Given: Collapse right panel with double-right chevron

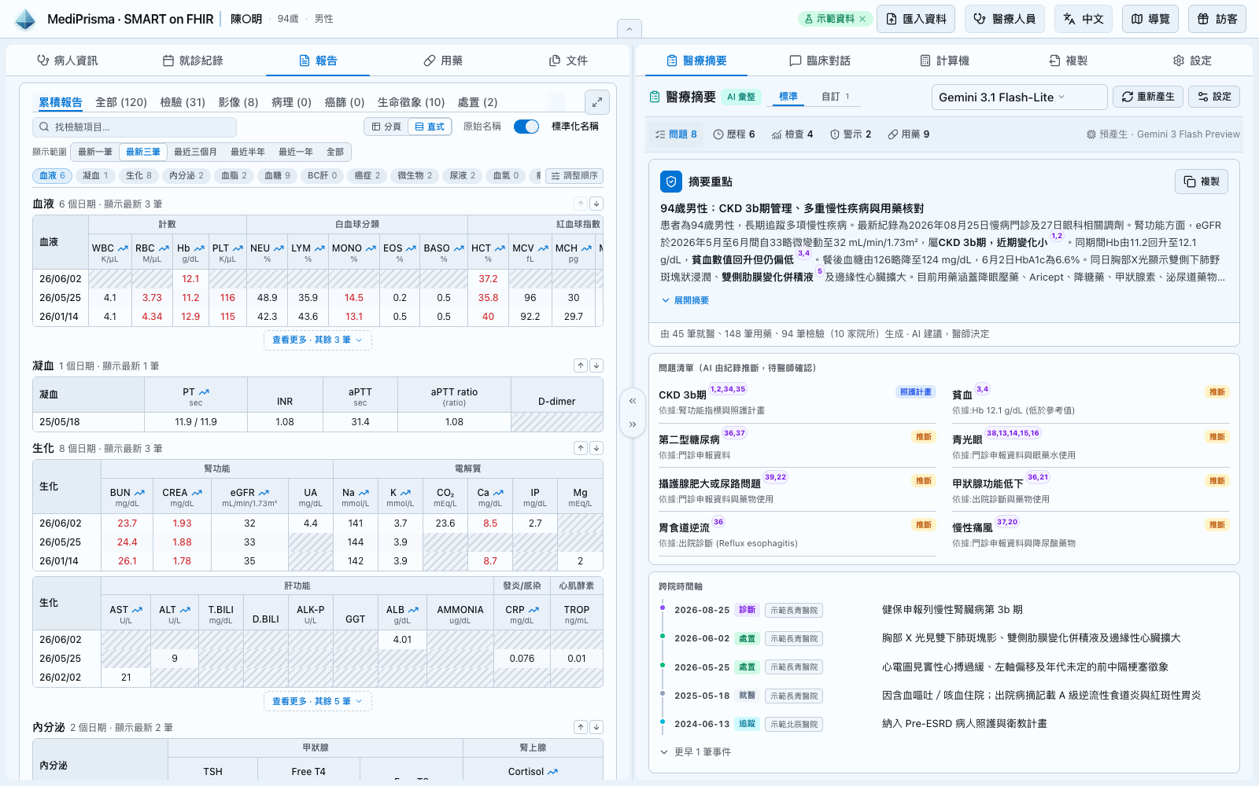Looking at the screenshot, I should 633,424.
